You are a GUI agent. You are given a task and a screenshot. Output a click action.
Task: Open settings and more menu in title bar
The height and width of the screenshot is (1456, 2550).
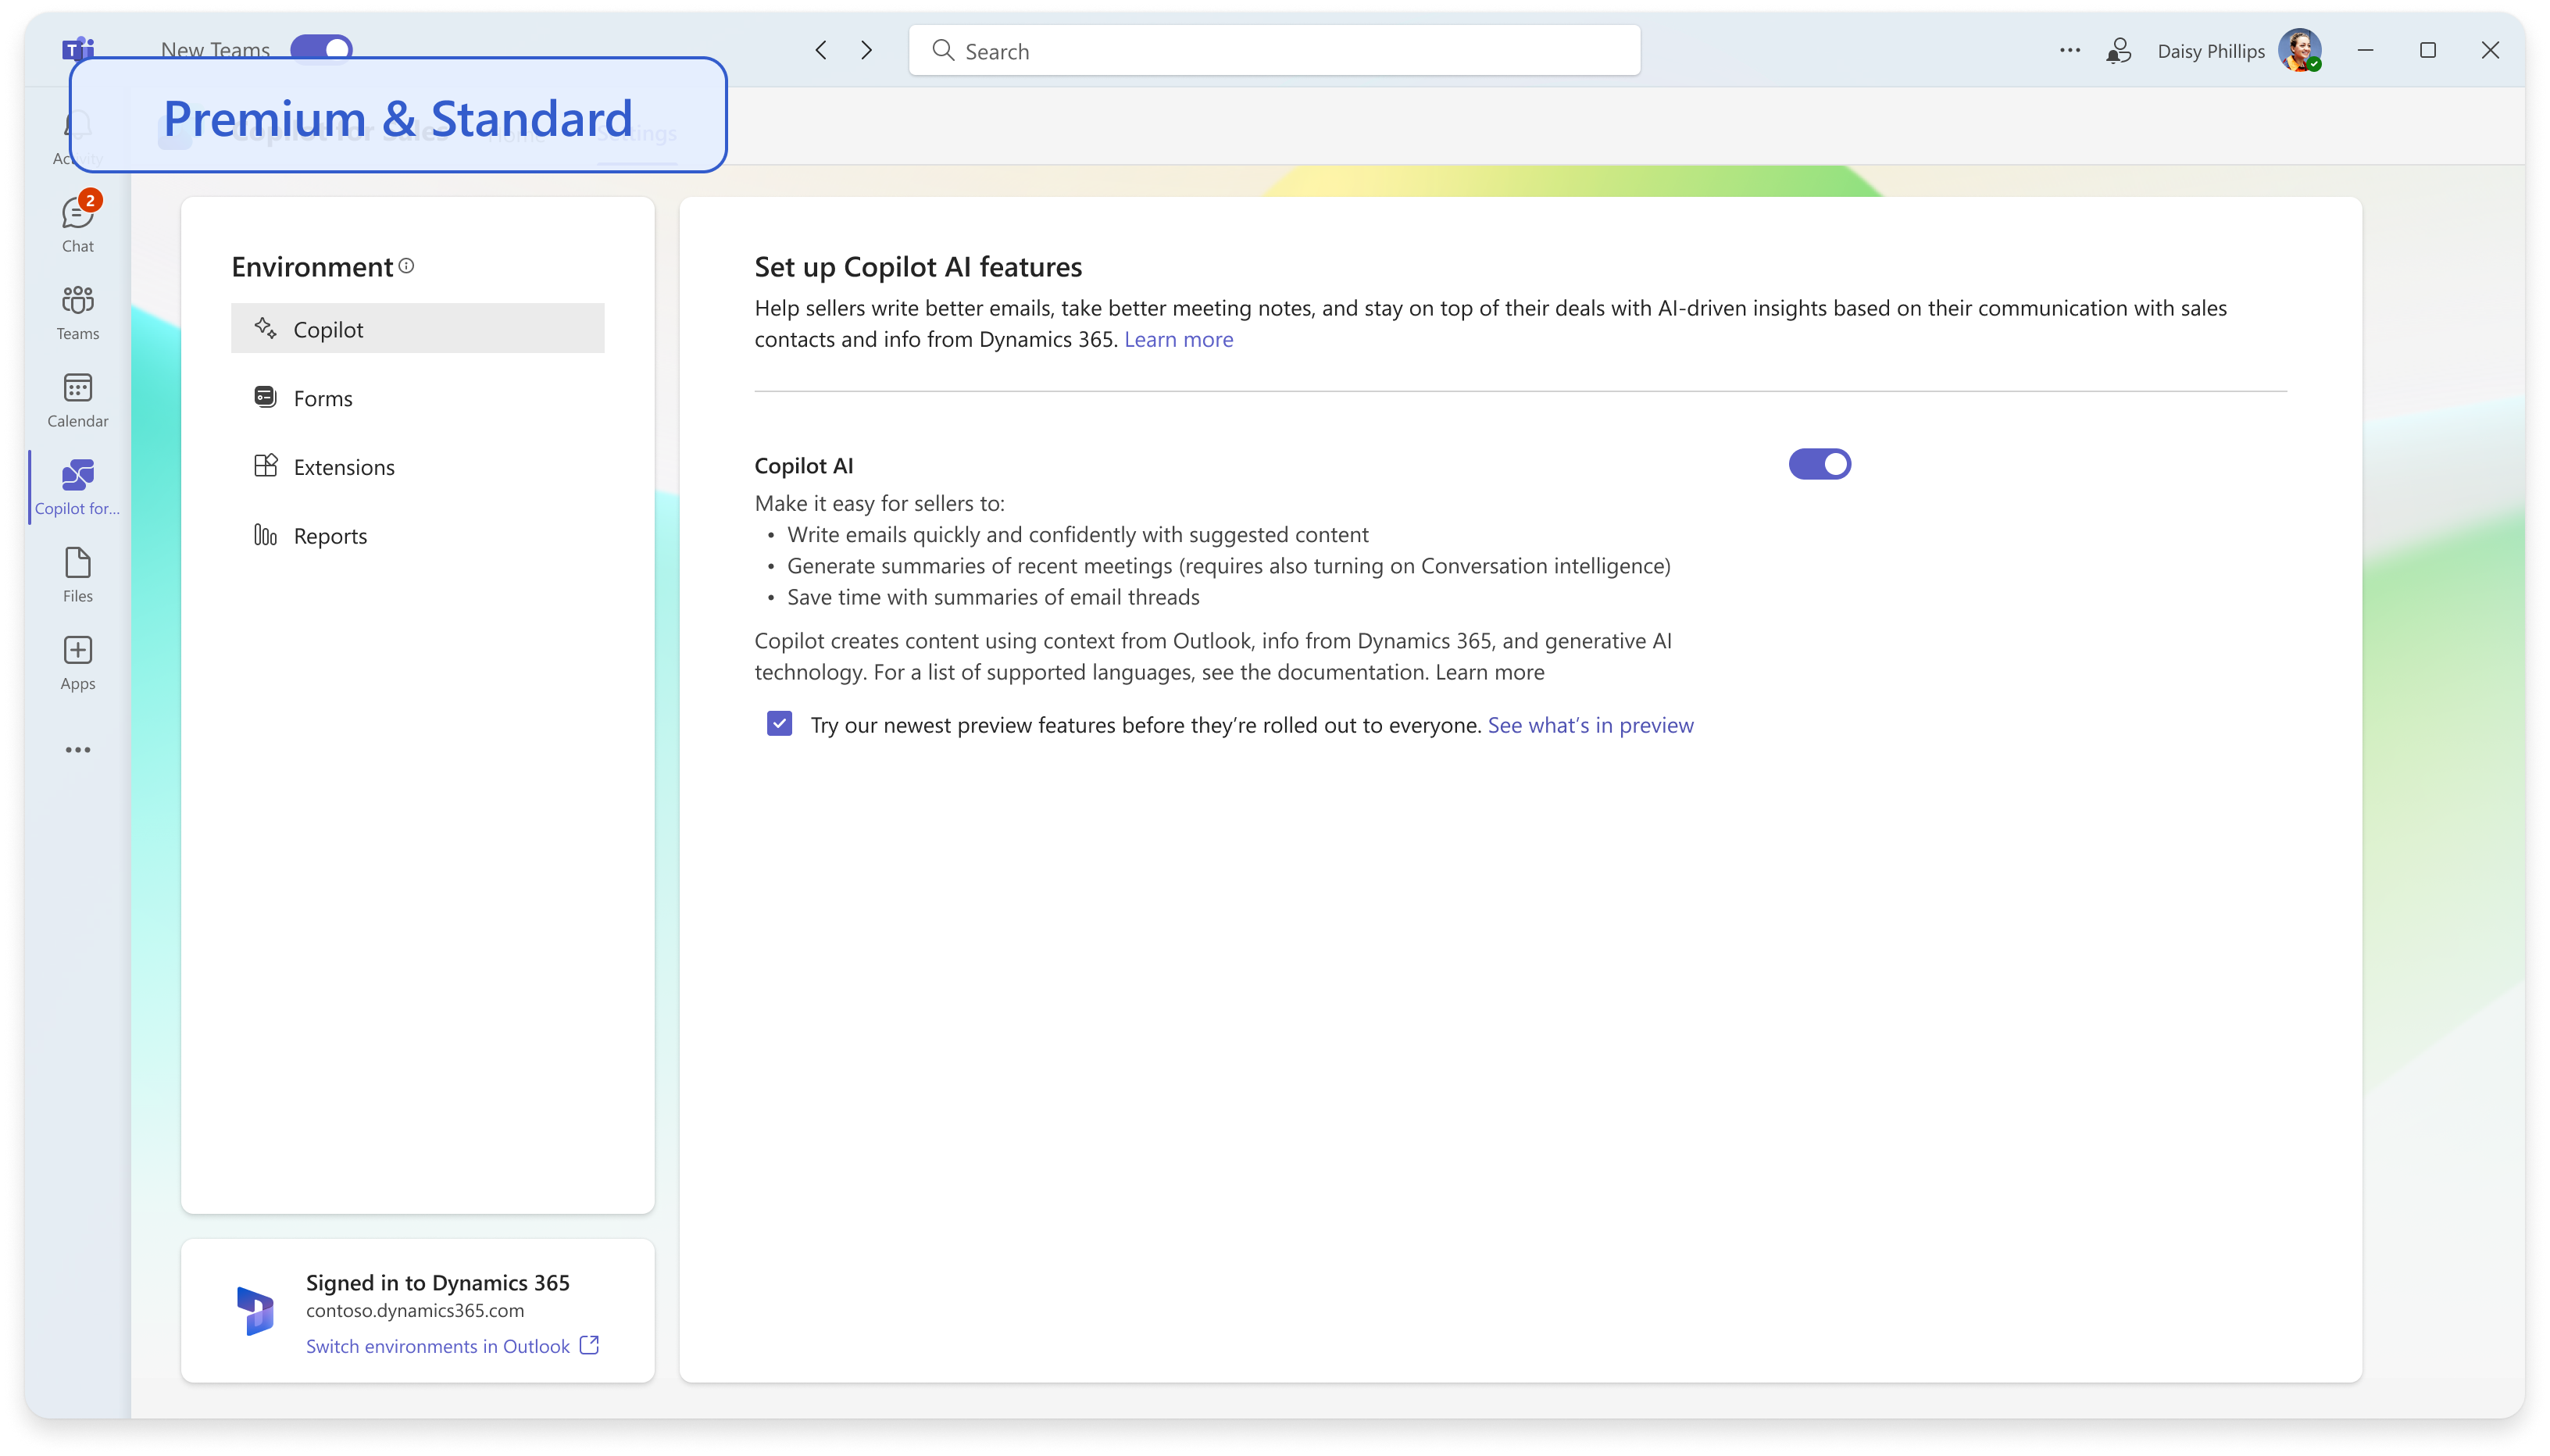point(2069,51)
